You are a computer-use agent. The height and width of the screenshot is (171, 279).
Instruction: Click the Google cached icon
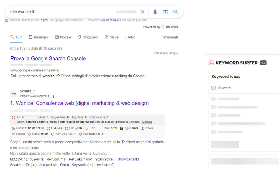(x=13, y=128)
